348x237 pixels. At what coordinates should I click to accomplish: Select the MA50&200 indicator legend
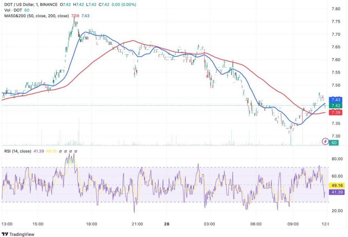37,16
